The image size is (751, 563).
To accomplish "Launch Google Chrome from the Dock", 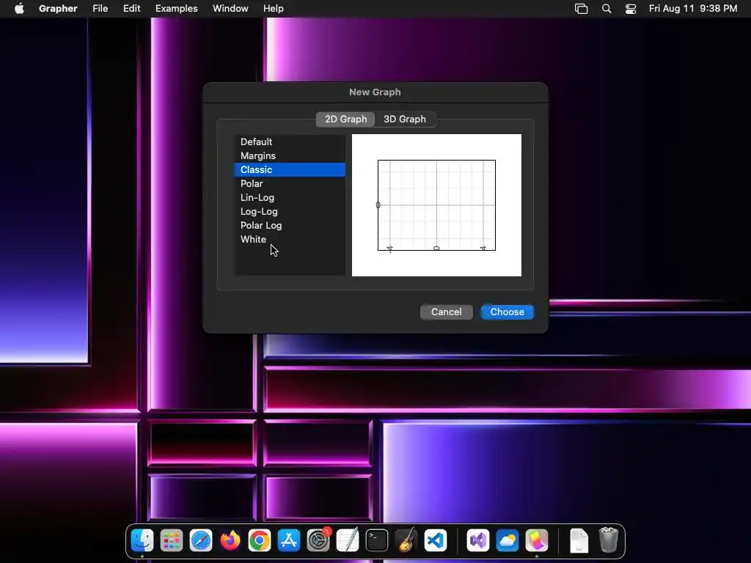I will (260, 540).
